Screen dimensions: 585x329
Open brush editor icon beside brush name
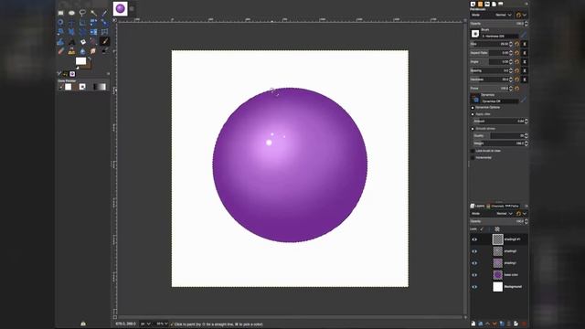coord(524,36)
